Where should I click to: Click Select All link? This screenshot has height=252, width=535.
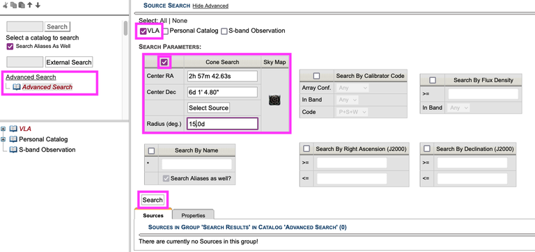coord(164,21)
